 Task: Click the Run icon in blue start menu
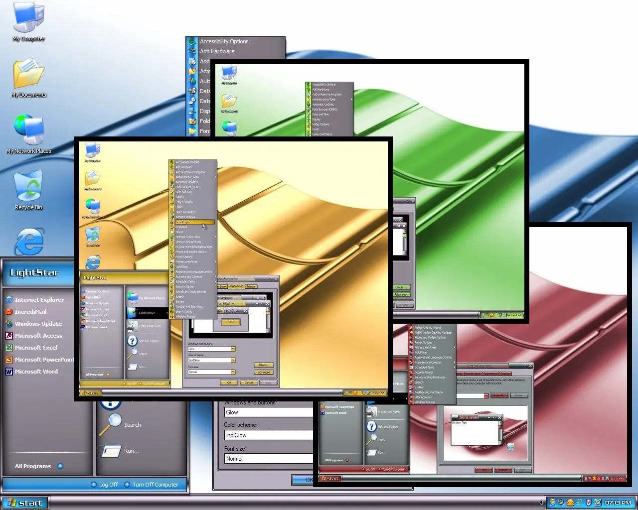pyautogui.click(x=110, y=450)
